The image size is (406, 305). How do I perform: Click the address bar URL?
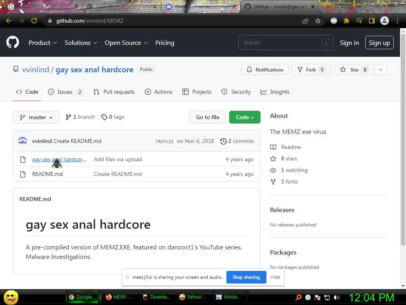pyautogui.click(x=90, y=21)
